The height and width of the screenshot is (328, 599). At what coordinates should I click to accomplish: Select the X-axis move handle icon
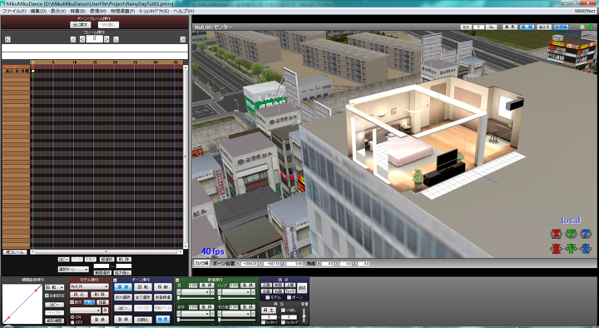[557, 249]
